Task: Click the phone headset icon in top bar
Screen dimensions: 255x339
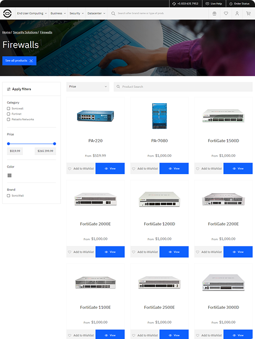Action: point(174,4)
